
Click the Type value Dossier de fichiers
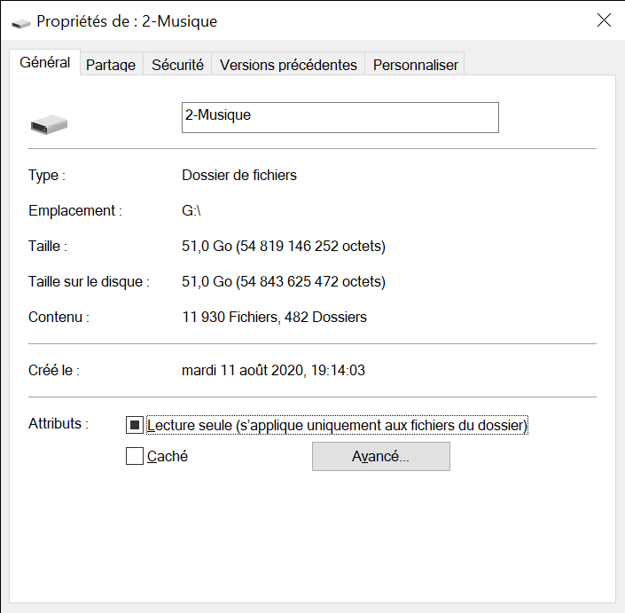pos(239,176)
